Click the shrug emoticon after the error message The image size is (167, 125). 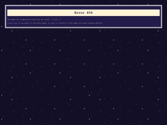[56, 19]
